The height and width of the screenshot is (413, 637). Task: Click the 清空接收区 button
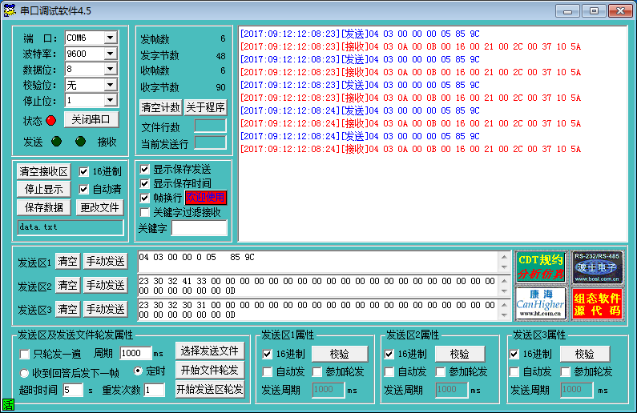pyautogui.click(x=44, y=171)
